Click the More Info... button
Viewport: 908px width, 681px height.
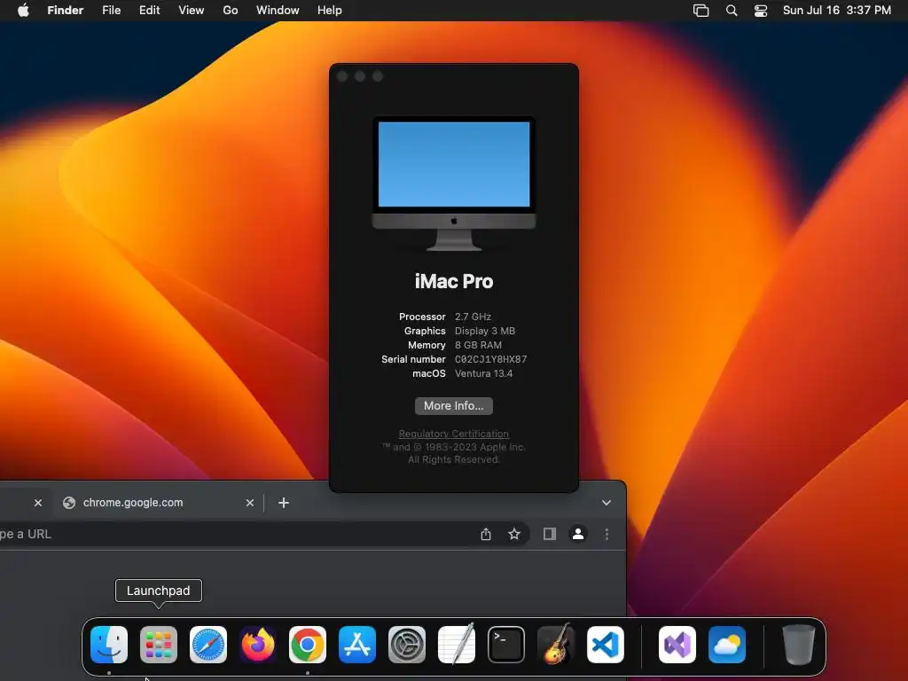click(x=454, y=406)
